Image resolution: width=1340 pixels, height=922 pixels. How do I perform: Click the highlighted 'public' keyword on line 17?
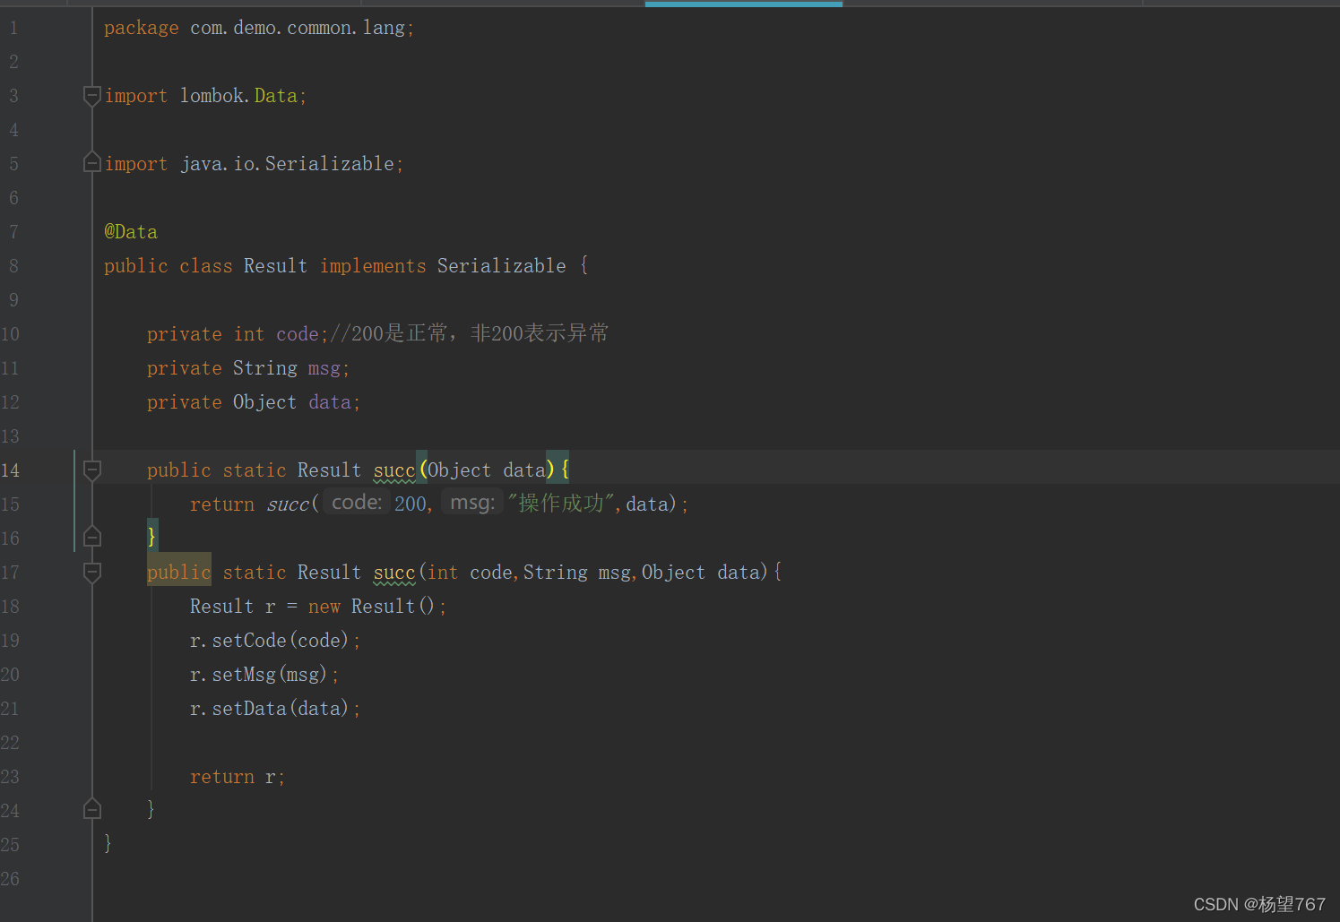179,572
